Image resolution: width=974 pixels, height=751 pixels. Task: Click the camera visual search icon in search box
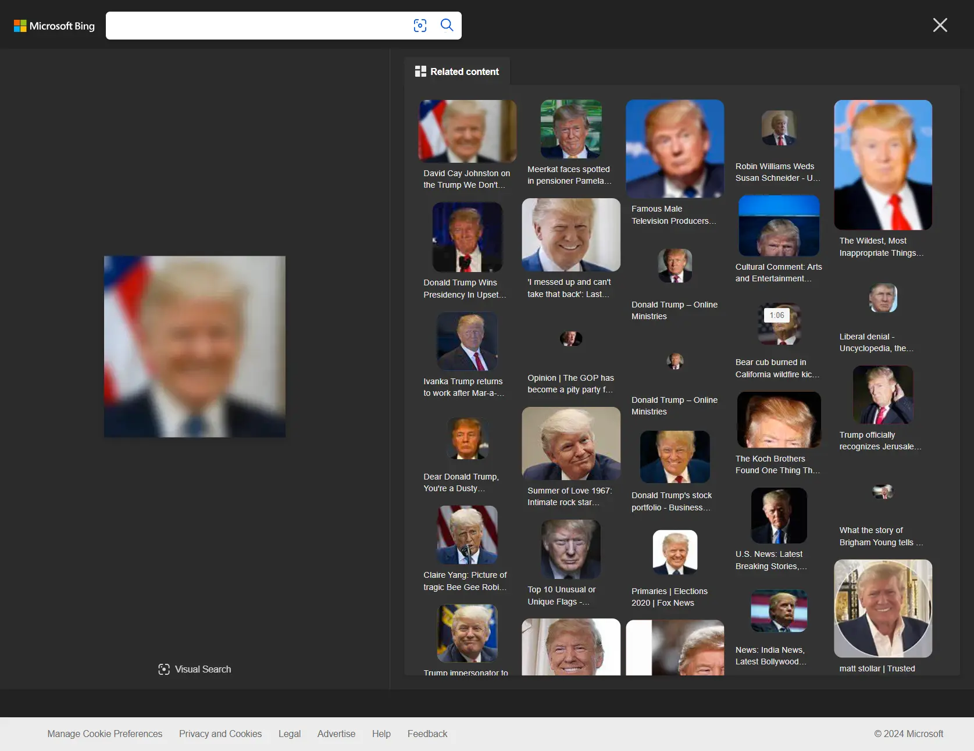[420, 26]
